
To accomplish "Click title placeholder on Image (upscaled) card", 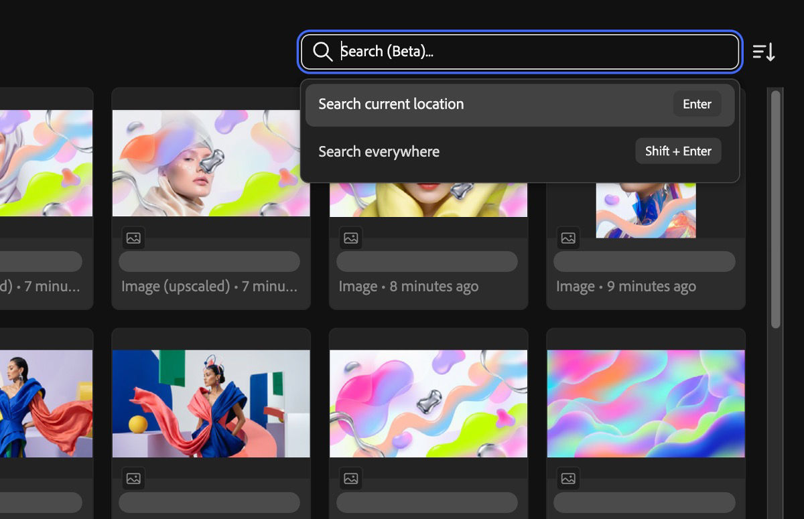I will pyautogui.click(x=209, y=261).
